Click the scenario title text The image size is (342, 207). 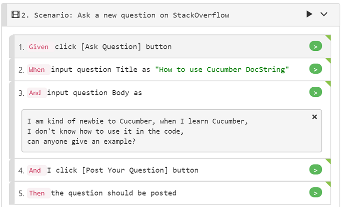click(x=131, y=15)
